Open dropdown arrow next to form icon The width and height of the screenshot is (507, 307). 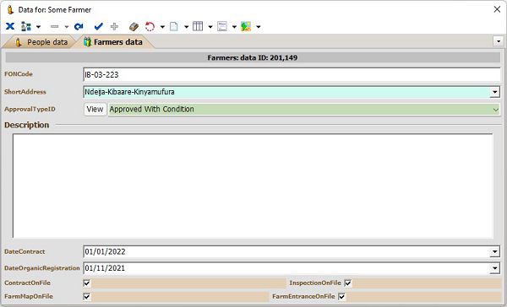(234, 26)
